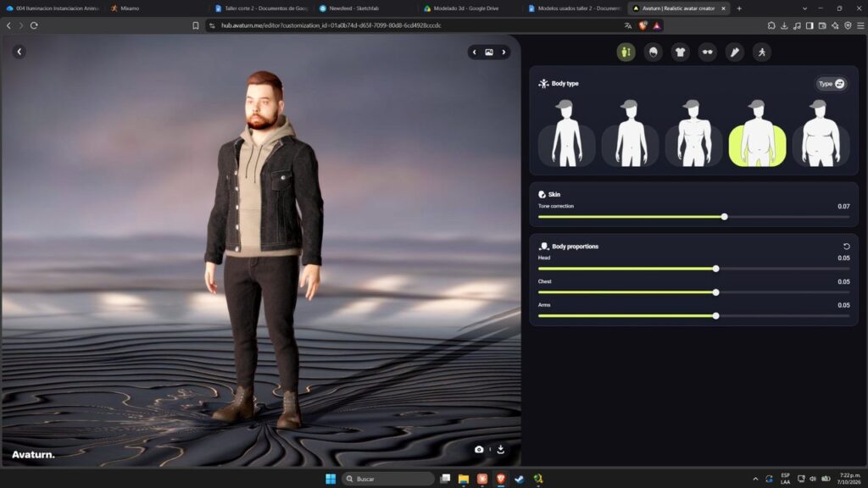Open the Glasses accessories tab
This screenshot has height=488, width=868.
(x=708, y=52)
